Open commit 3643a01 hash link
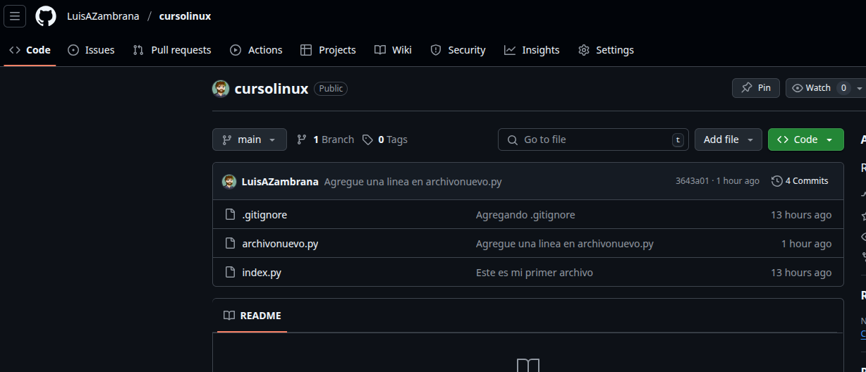Image resolution: width=866 pixels, height=372 pixels. point(692,181)
